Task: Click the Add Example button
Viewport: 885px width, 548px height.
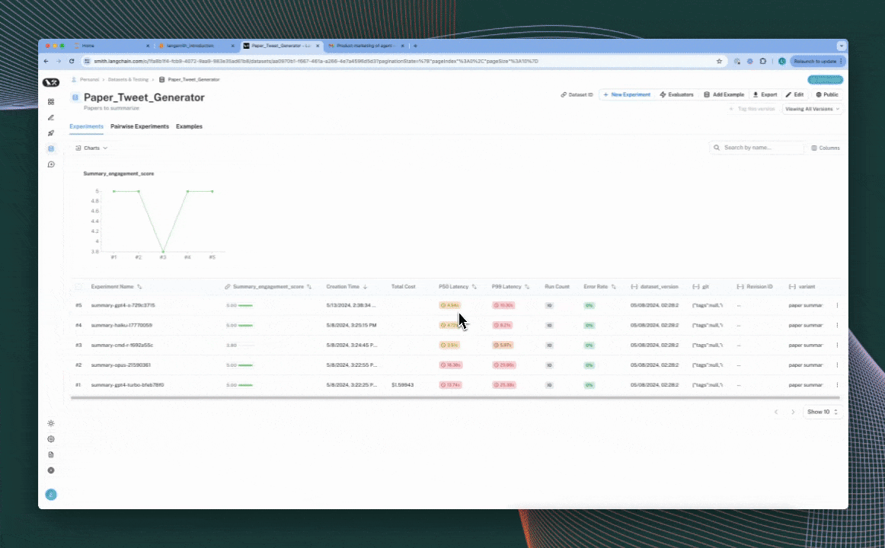Action: [x=724, y=94]
